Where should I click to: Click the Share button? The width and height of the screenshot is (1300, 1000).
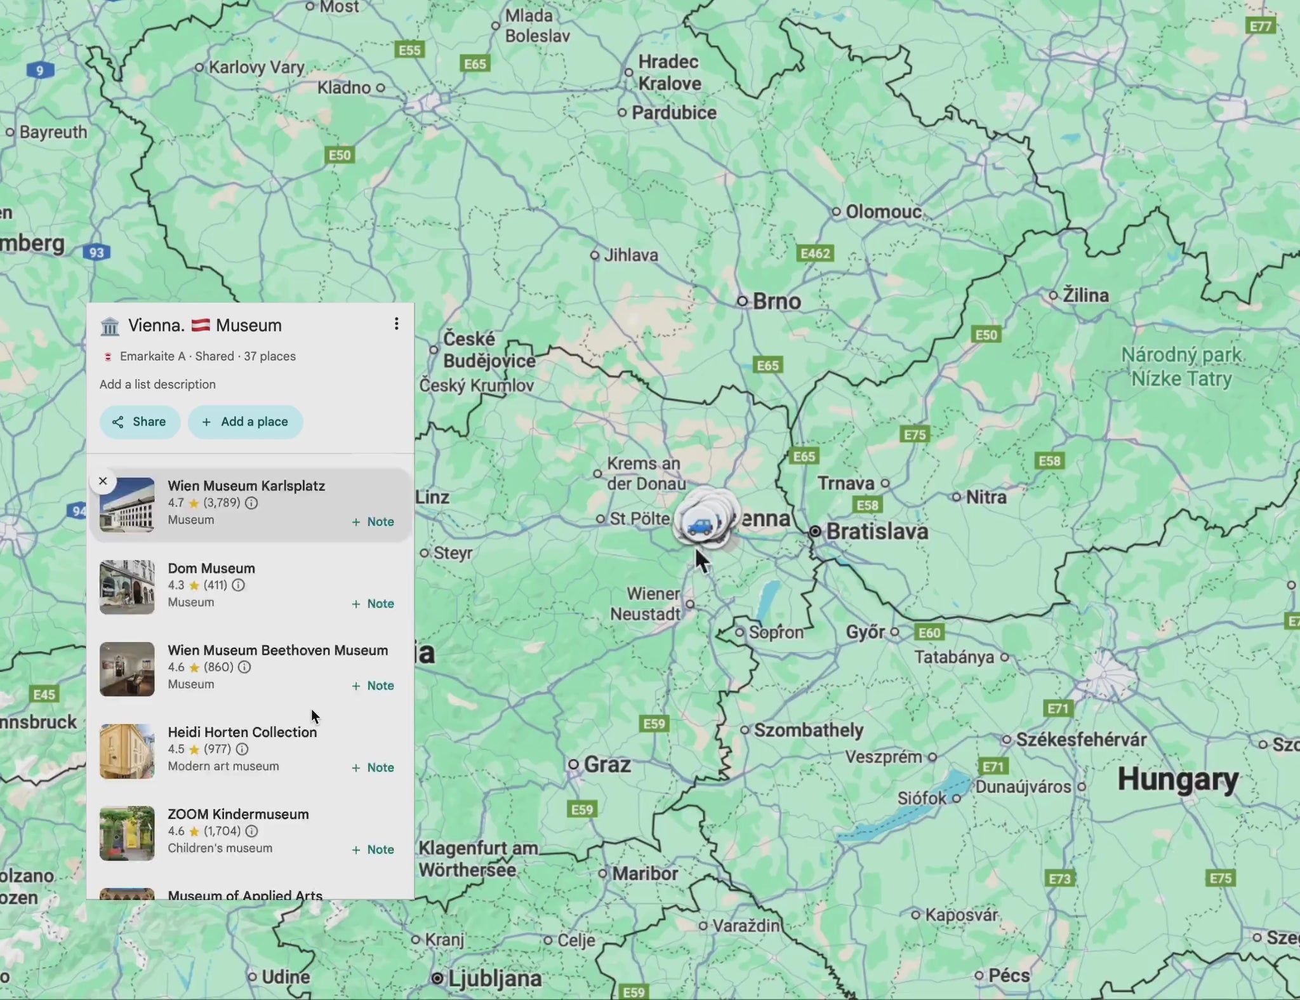coord(140,422)
